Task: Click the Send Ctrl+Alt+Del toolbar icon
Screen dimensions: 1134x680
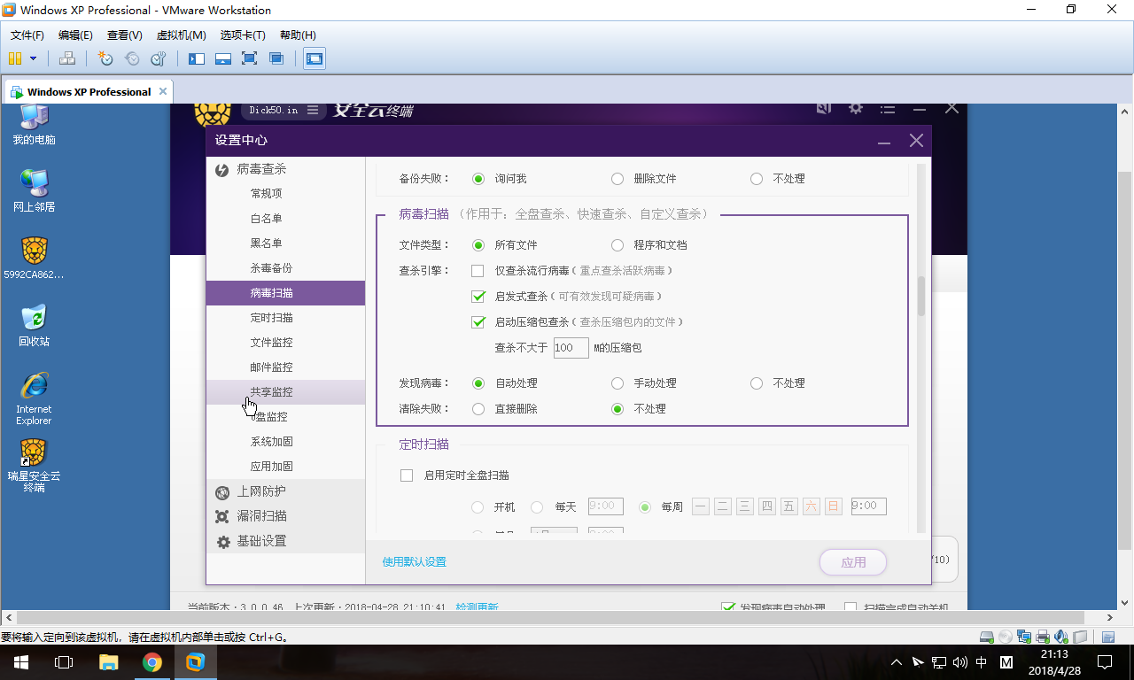Action: [x=67, y=58]
